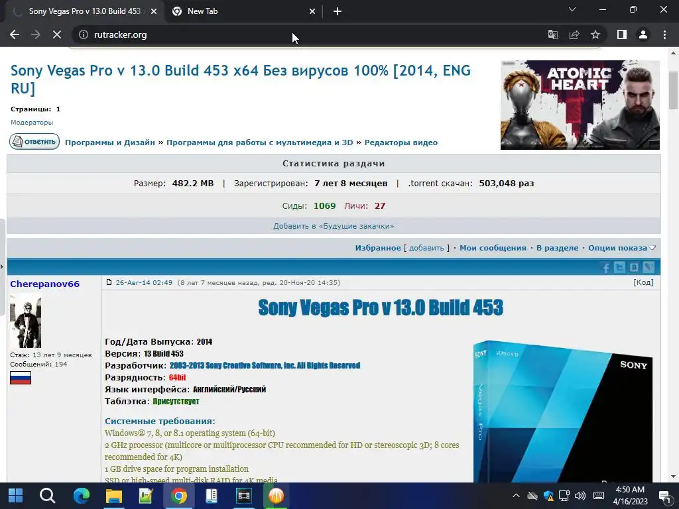
Task: Share the post on Facebook
Action: tap(606, 268)
